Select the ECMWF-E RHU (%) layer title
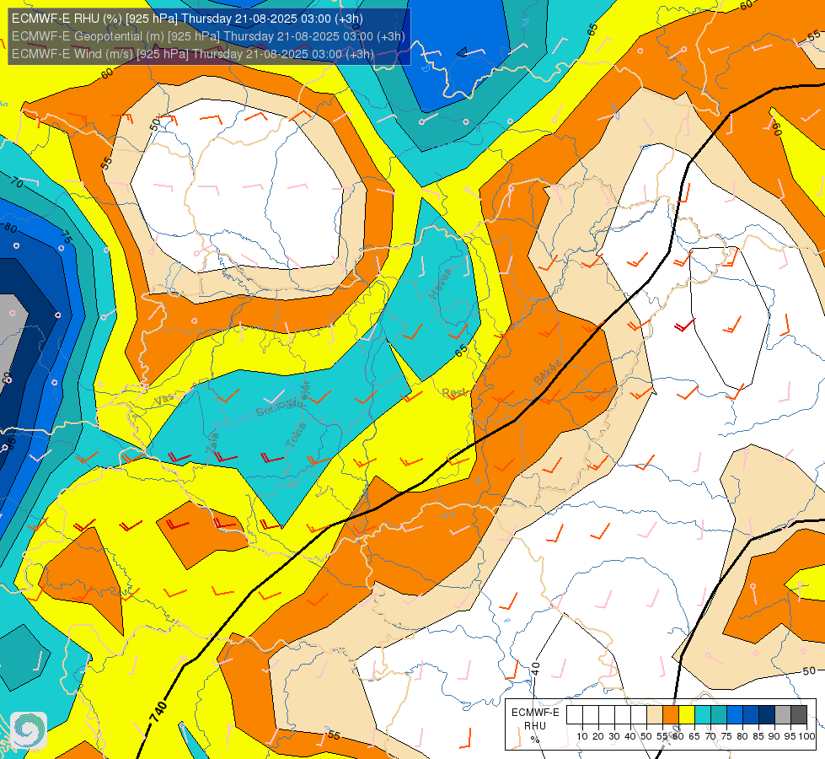 187,19
